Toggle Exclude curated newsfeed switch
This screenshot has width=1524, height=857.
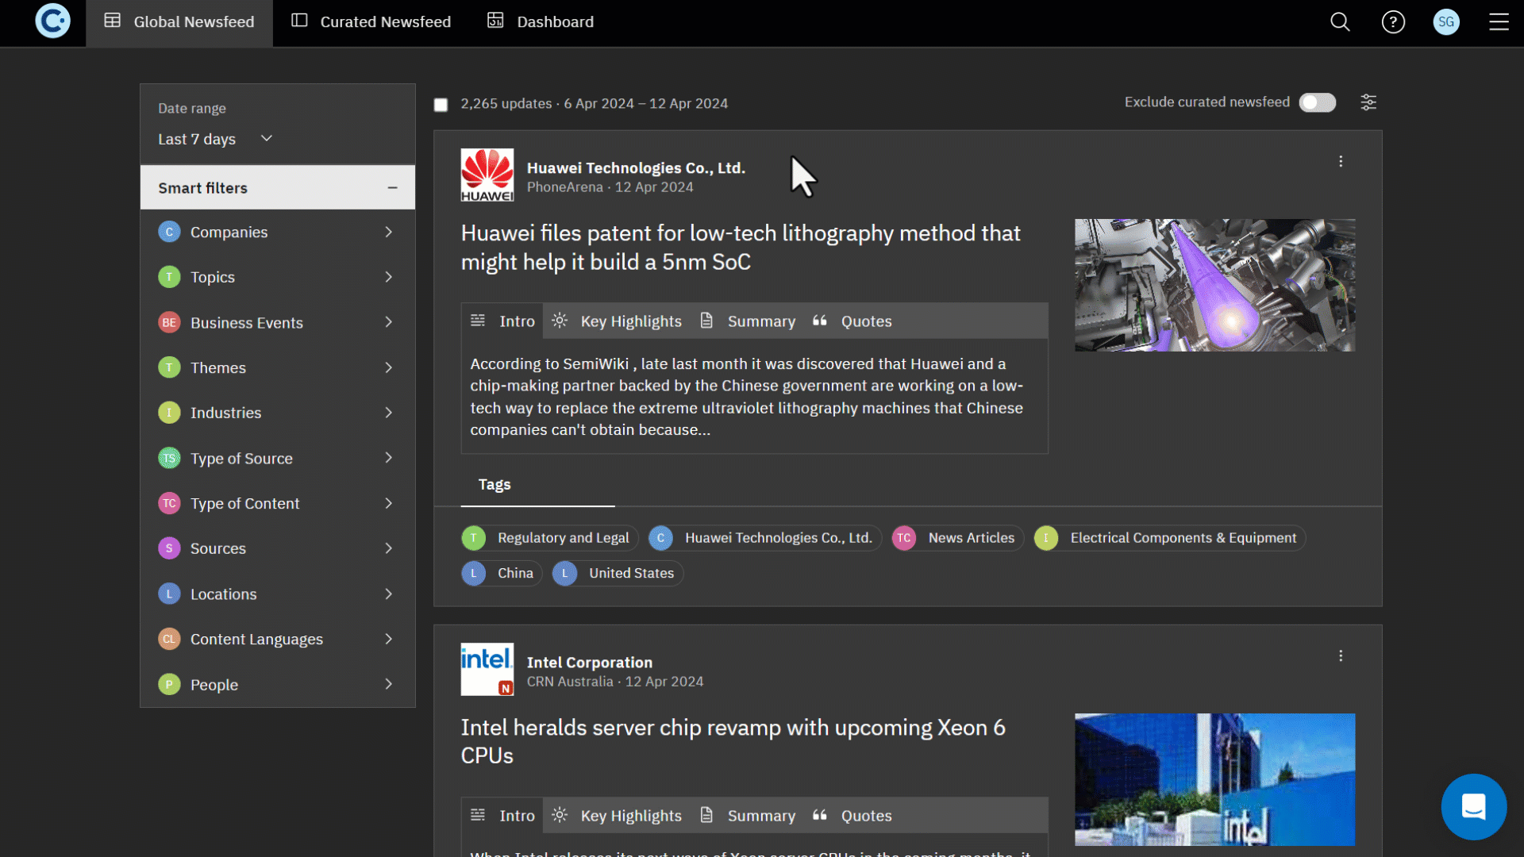[x=1318, y=102]
